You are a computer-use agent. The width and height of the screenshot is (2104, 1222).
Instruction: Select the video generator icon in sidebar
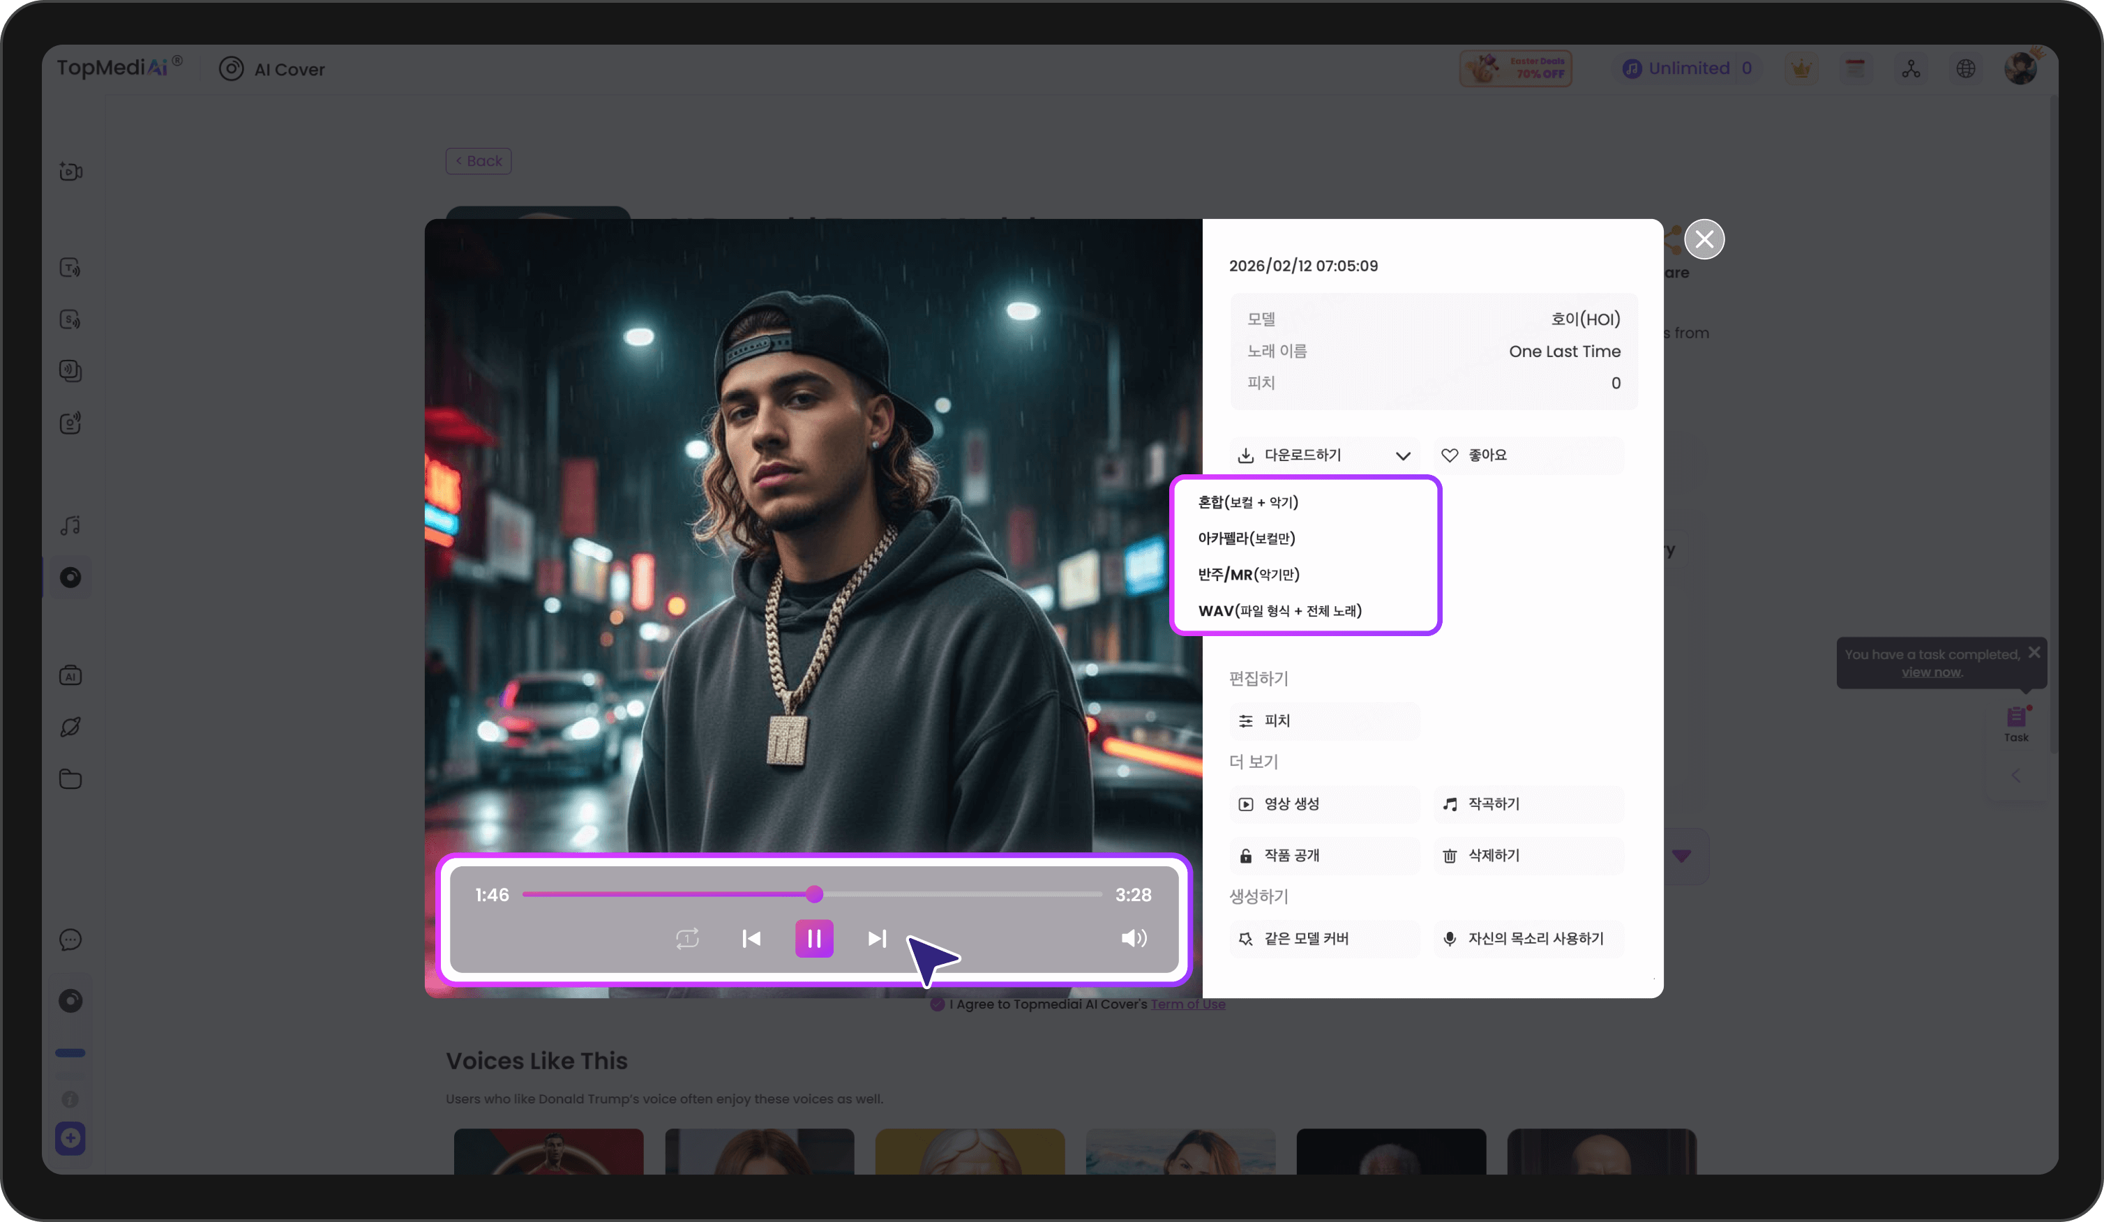click(x=71, y=171)
